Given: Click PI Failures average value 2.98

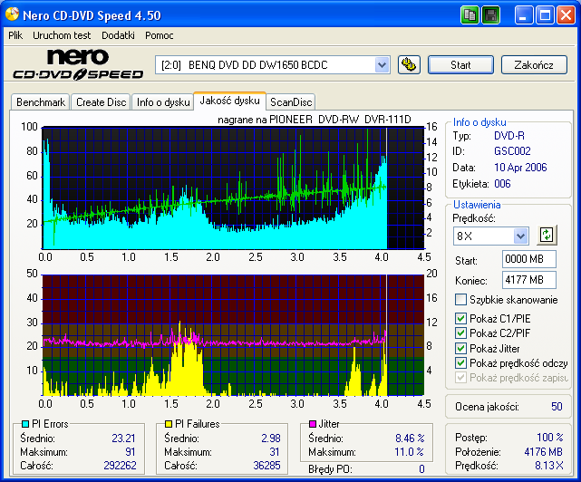Looking at the screenshot, I should click(271, 439).
